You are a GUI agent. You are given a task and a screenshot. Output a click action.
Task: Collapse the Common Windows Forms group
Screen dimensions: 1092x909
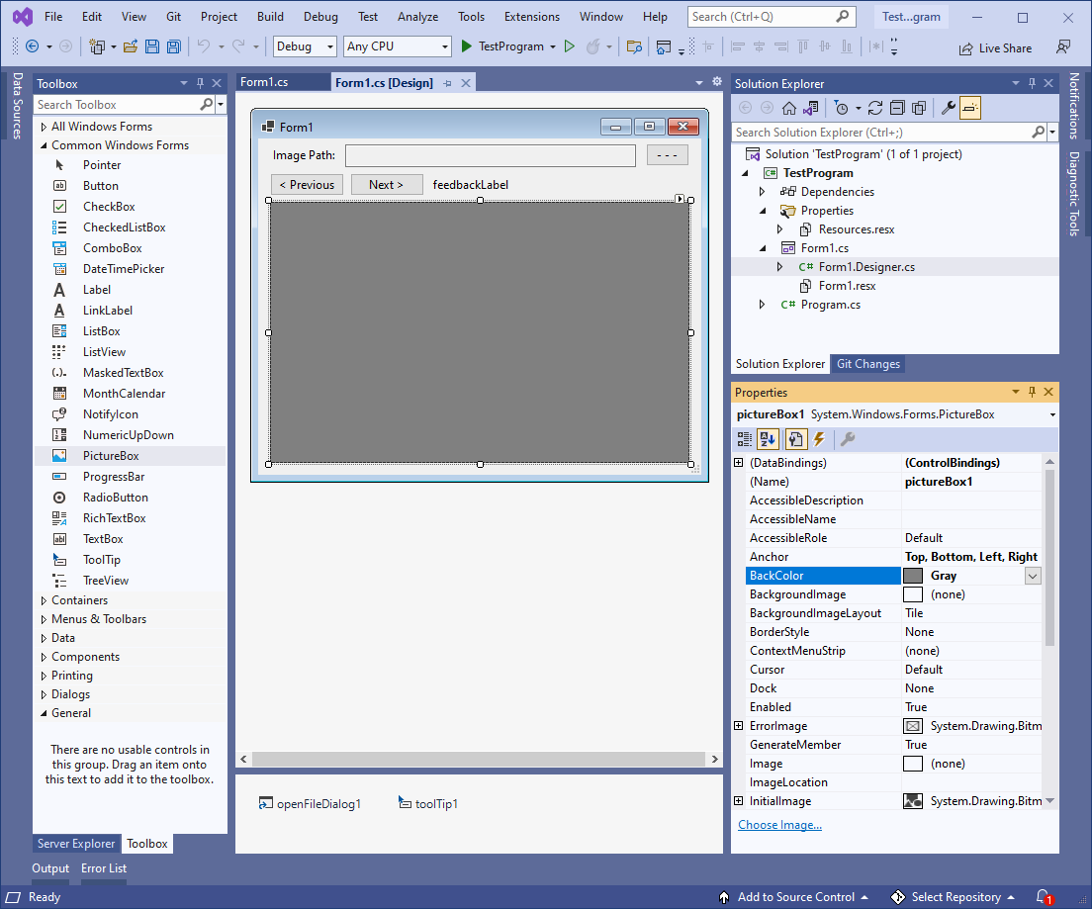(x=44, y=144)
